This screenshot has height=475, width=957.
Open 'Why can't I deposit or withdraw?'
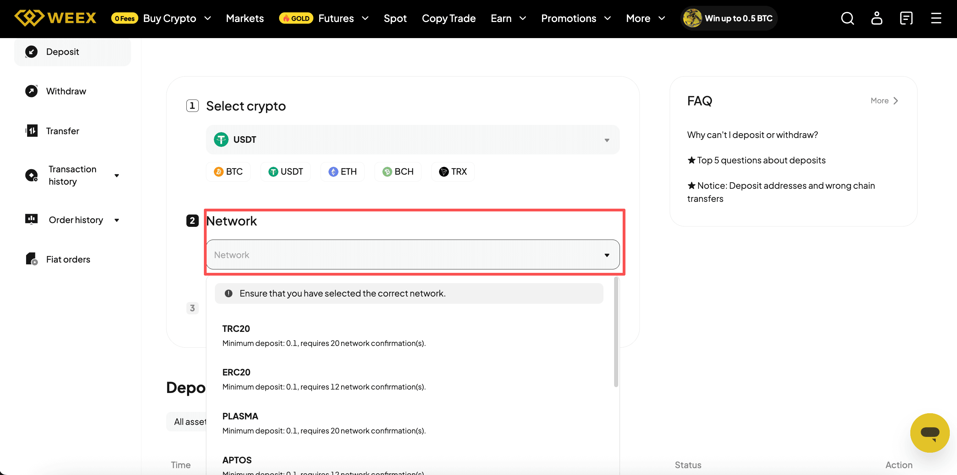752,135
